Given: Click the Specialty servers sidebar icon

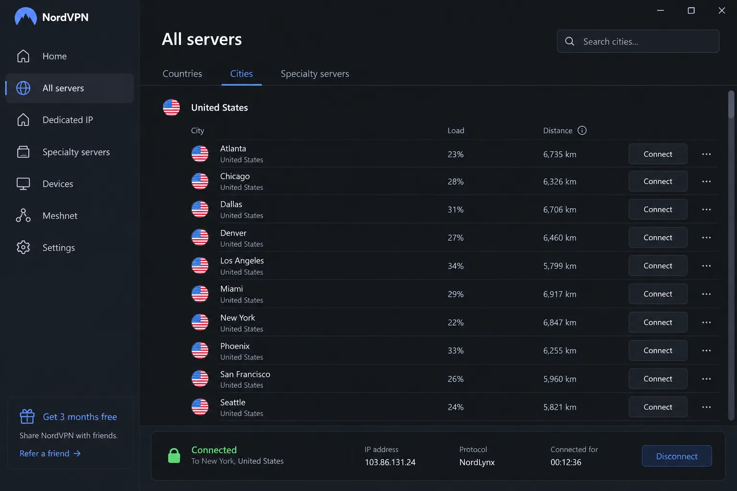Looking at the screenshot, I should point(23,152).
